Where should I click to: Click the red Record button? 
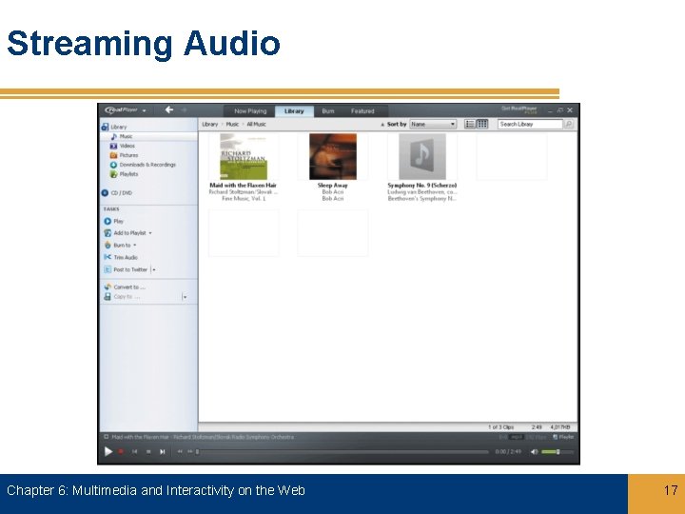121,451
